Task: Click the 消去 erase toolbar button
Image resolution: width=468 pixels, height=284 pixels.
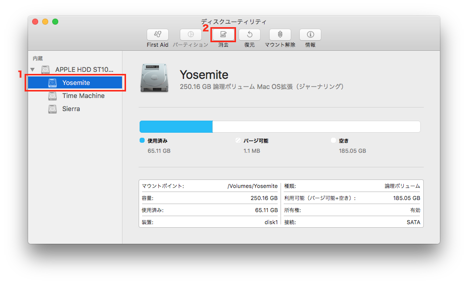Action: [223, 35]
